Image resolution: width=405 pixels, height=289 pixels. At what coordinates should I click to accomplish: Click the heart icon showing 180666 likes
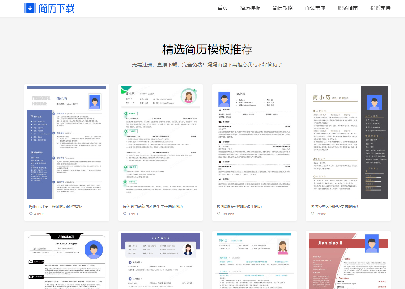(x=218, y=213)
